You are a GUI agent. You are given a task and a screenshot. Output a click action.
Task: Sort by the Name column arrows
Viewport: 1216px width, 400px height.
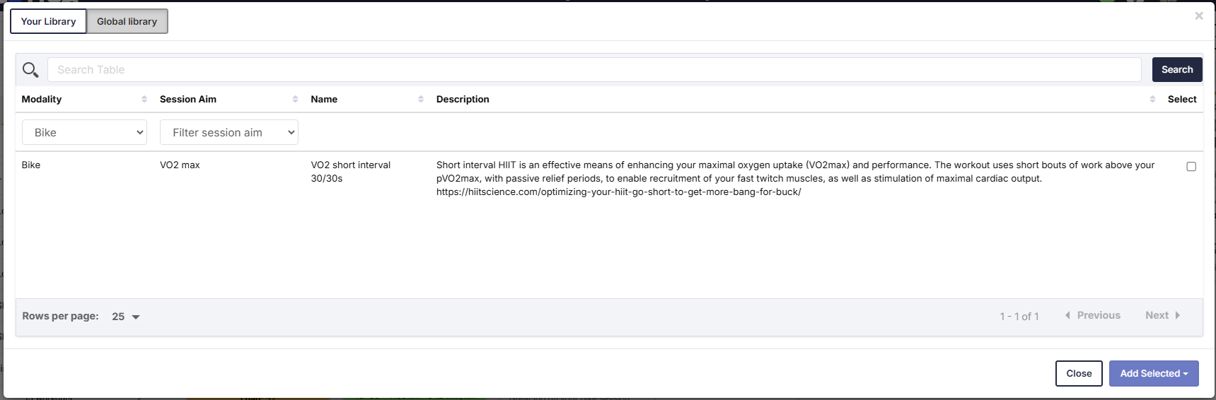pyautogui.click(x=421, y=100)
